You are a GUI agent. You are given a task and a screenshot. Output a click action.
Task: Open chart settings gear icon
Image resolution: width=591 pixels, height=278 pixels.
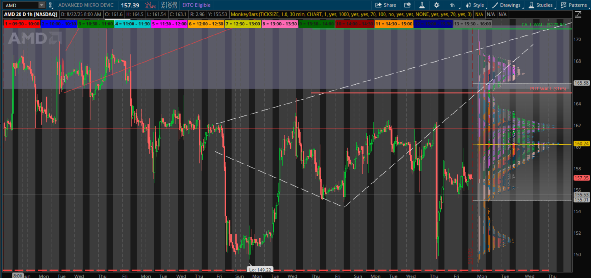tap(436, 5)
